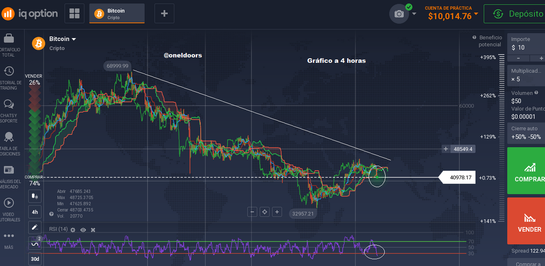Open Video Tutoriales in the sidebar
The width and height of the screenshot is (545, 266).
9,210
